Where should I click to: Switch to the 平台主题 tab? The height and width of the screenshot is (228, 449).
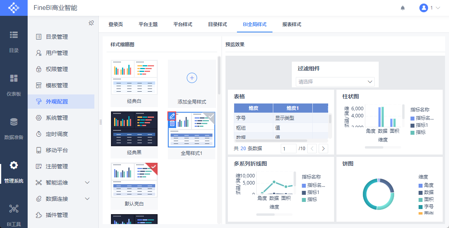(148, 24)
